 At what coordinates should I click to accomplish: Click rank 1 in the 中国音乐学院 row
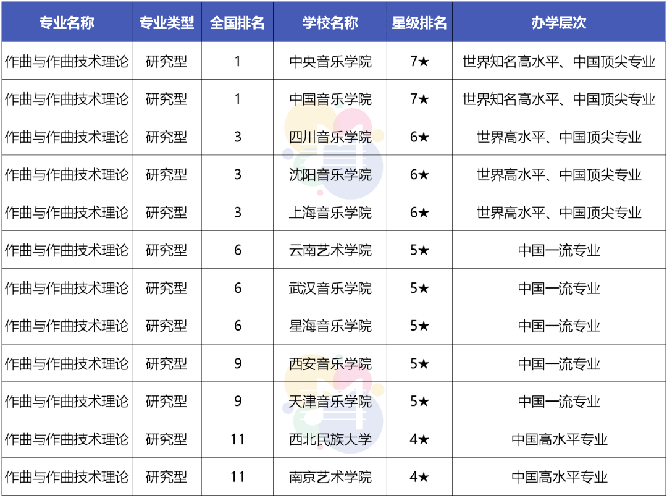[237, 99]
